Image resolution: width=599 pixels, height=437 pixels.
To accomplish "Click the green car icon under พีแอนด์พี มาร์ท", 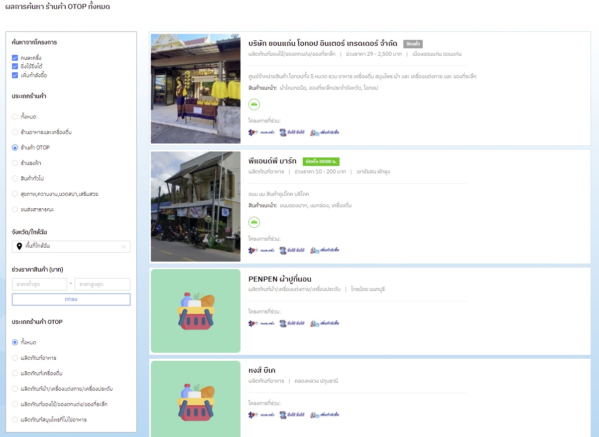I will coord(254,222).
